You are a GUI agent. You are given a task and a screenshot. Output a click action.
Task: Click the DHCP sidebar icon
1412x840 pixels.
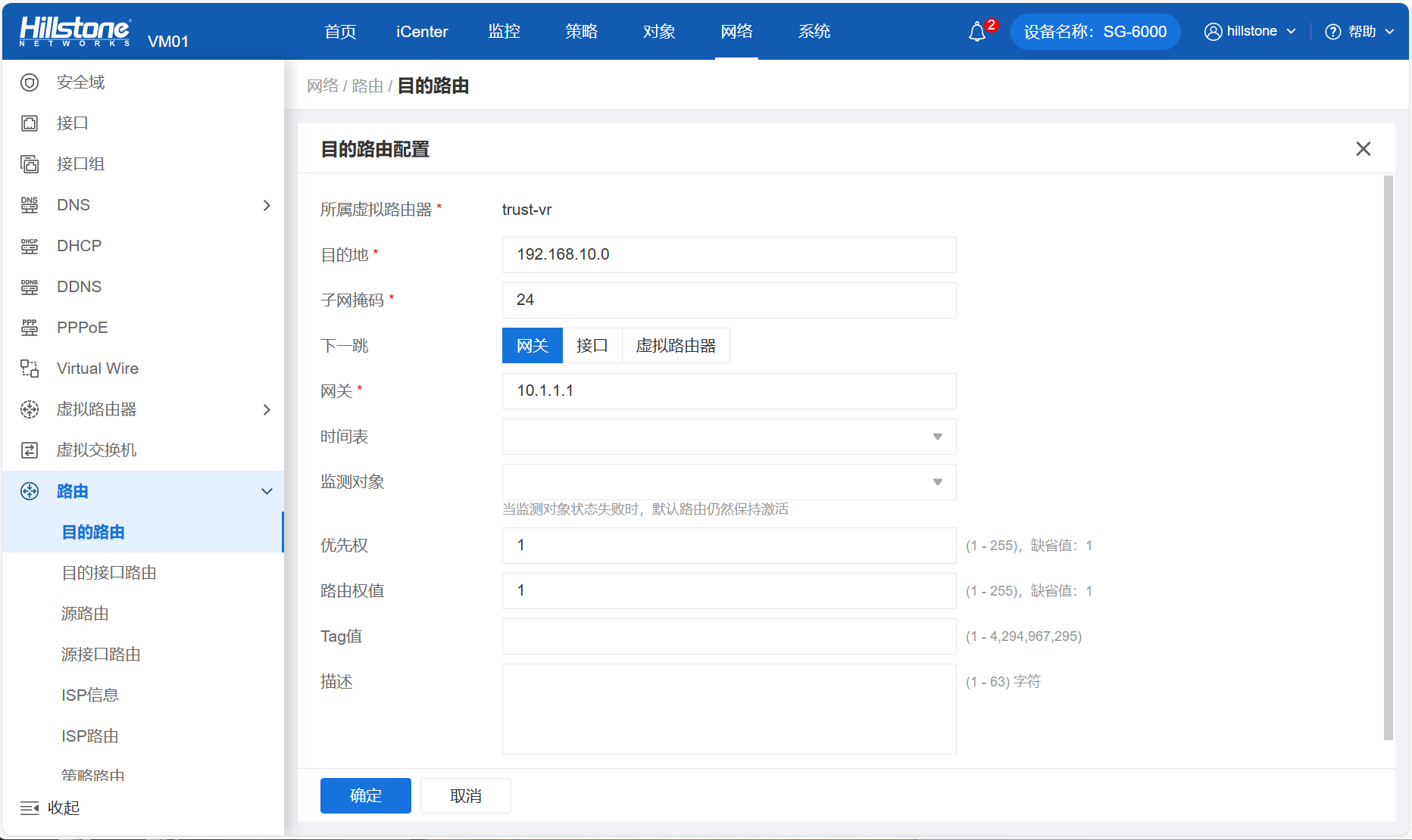pyautogui.click(x=30, y=246)
